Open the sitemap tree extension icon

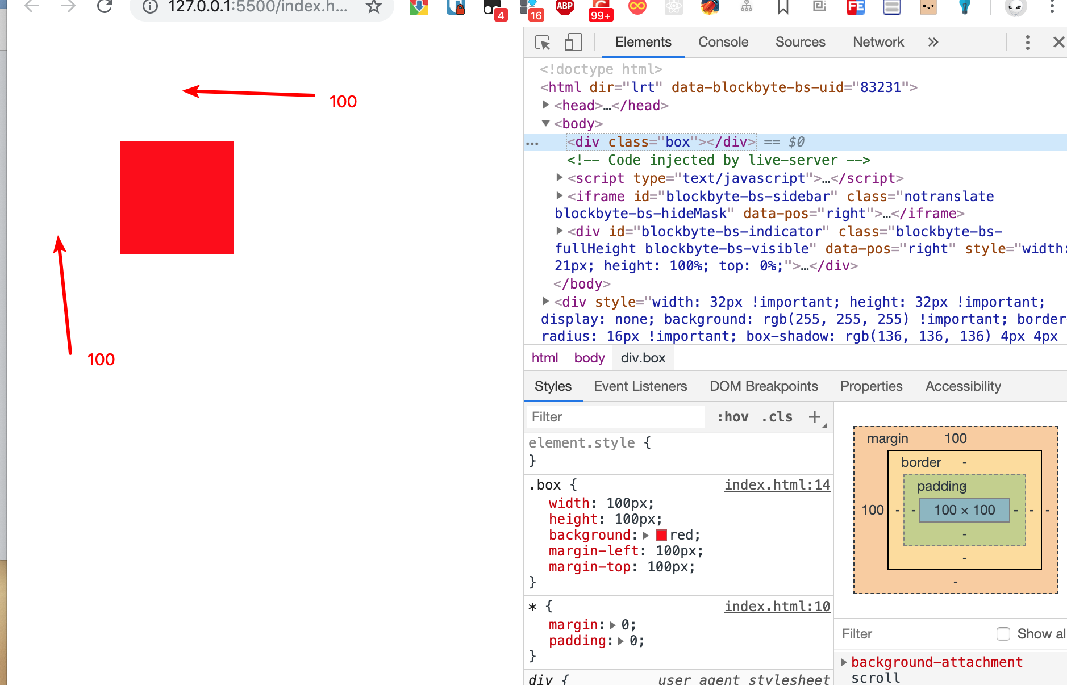pos(747,7)
